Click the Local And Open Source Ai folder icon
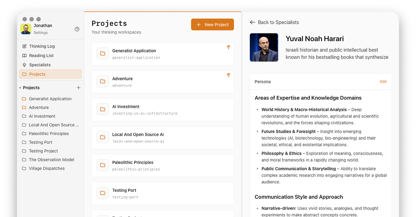This screenshot has width=416, height=217. 103,137
